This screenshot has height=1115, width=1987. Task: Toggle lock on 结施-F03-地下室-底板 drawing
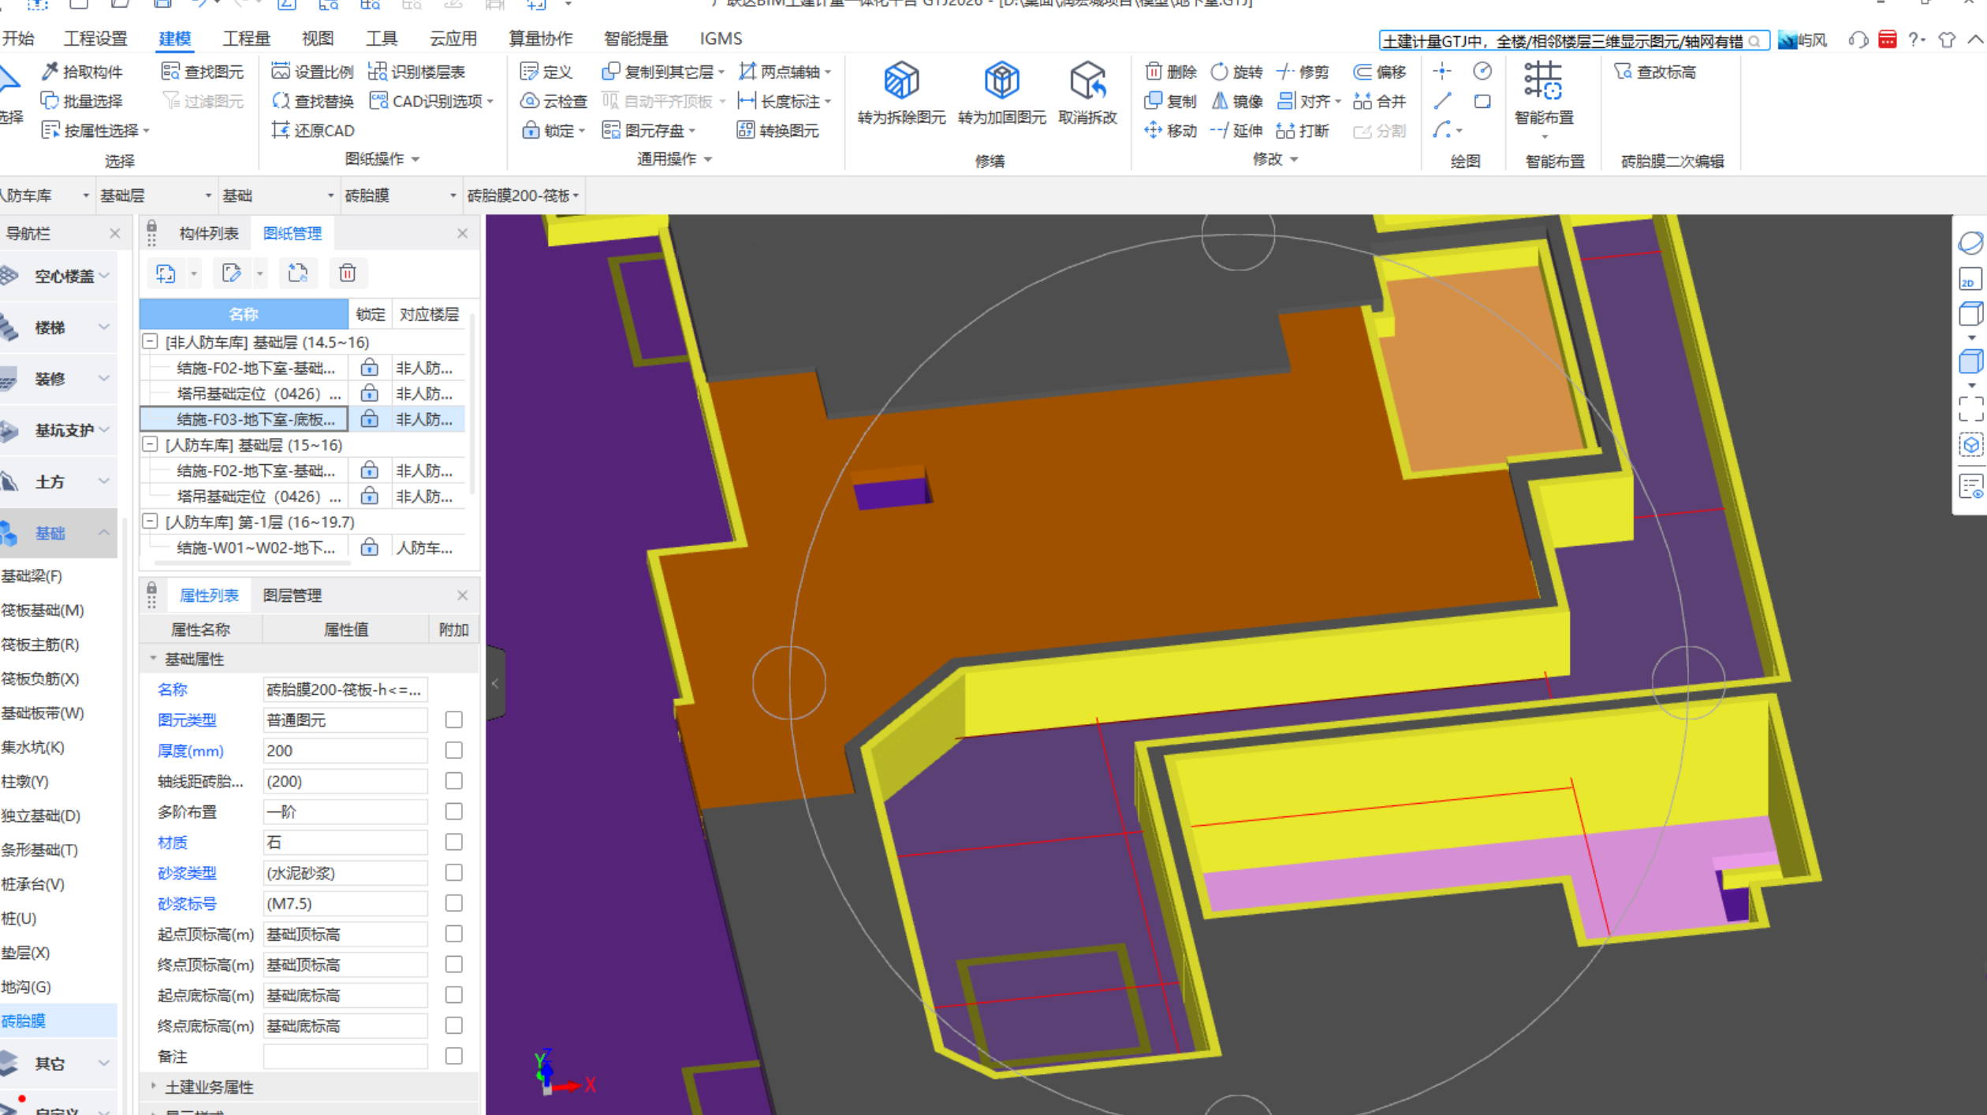click(369, 419)
